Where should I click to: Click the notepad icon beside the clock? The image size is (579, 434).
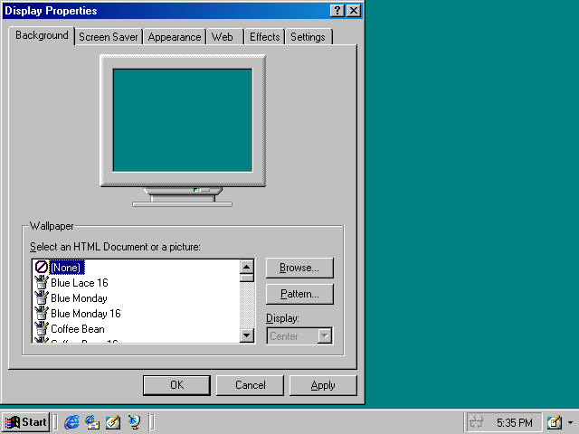click(554, 422)
